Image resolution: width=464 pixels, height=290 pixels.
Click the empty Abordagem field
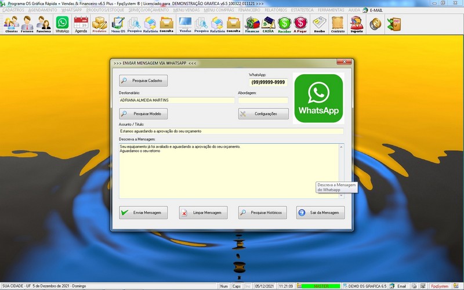tap(263, 100)
